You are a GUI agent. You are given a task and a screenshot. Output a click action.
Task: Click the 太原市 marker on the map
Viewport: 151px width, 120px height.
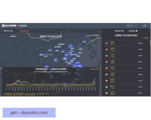click(x=63, y=50)
